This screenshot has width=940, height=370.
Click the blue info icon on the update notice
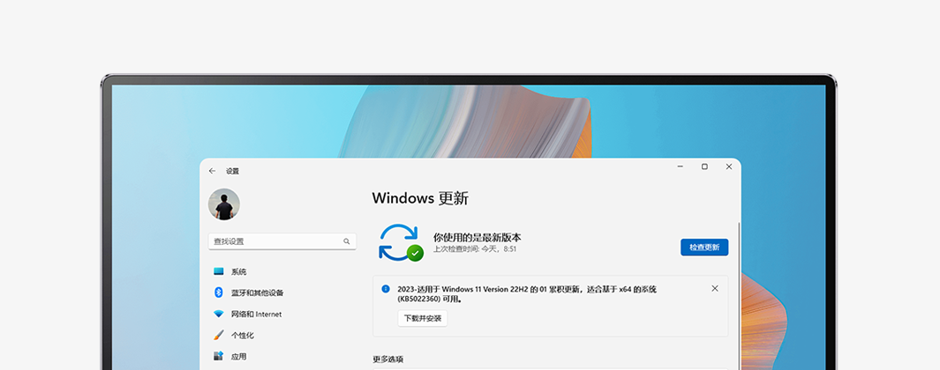pos(386,289)
